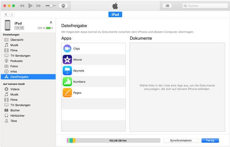The image size is (230, 147).
Task: Click the rewind playback button
Action: tap(22, 6)
